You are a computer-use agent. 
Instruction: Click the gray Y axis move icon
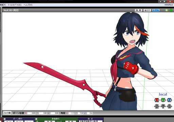(163, 106)
